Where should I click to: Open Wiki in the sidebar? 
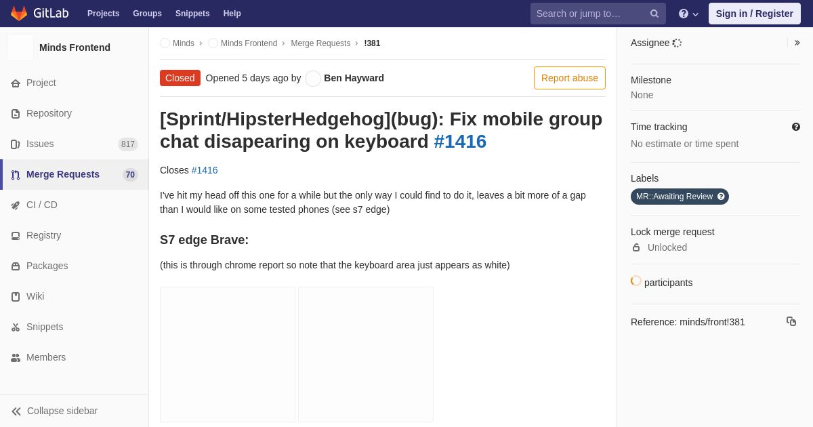pyautogui.click(x=35, y=296)
